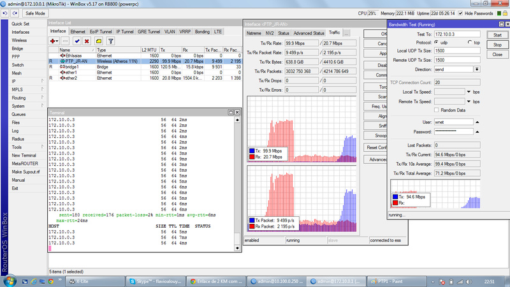Click the Redo arrow icon beside Safe Mode
Screen dimensions: 510x287
tap(14, 13)
